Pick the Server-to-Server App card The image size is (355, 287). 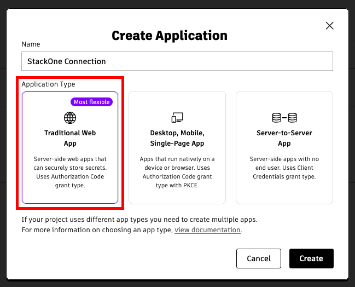pos(284,147)
